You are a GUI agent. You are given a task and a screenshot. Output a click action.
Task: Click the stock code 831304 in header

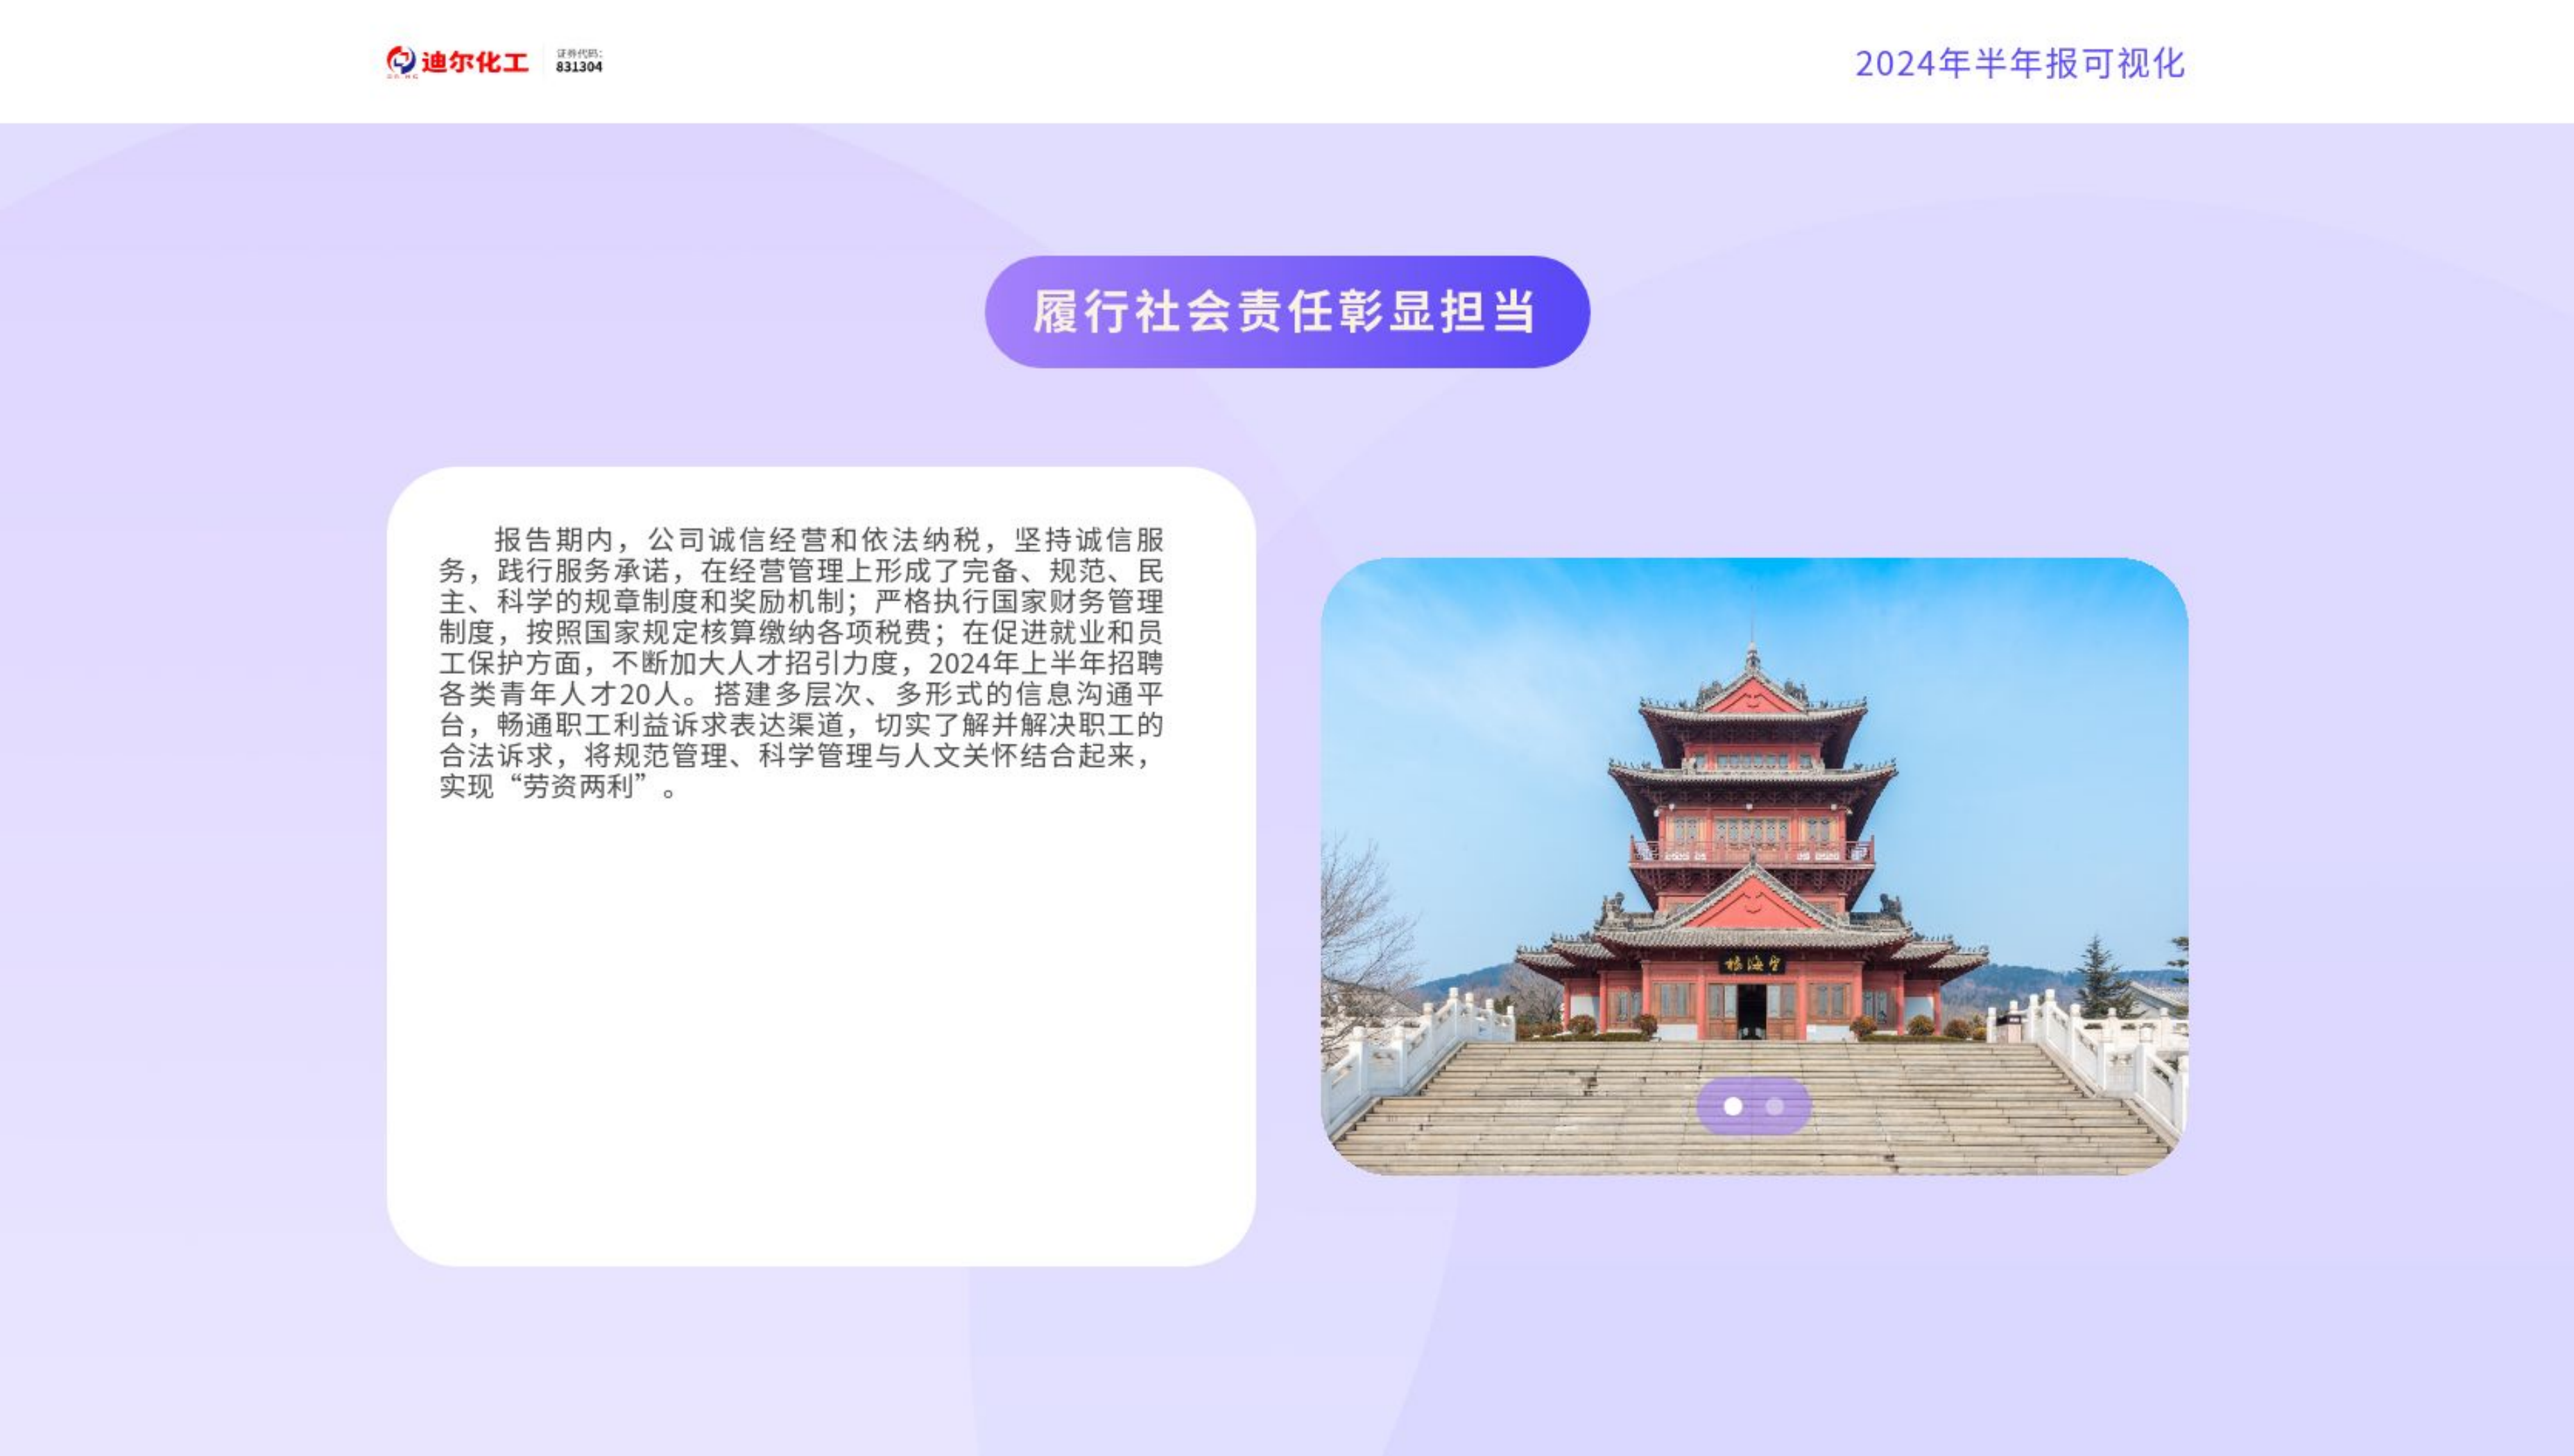pyautogui.click(x=579, y=67)
